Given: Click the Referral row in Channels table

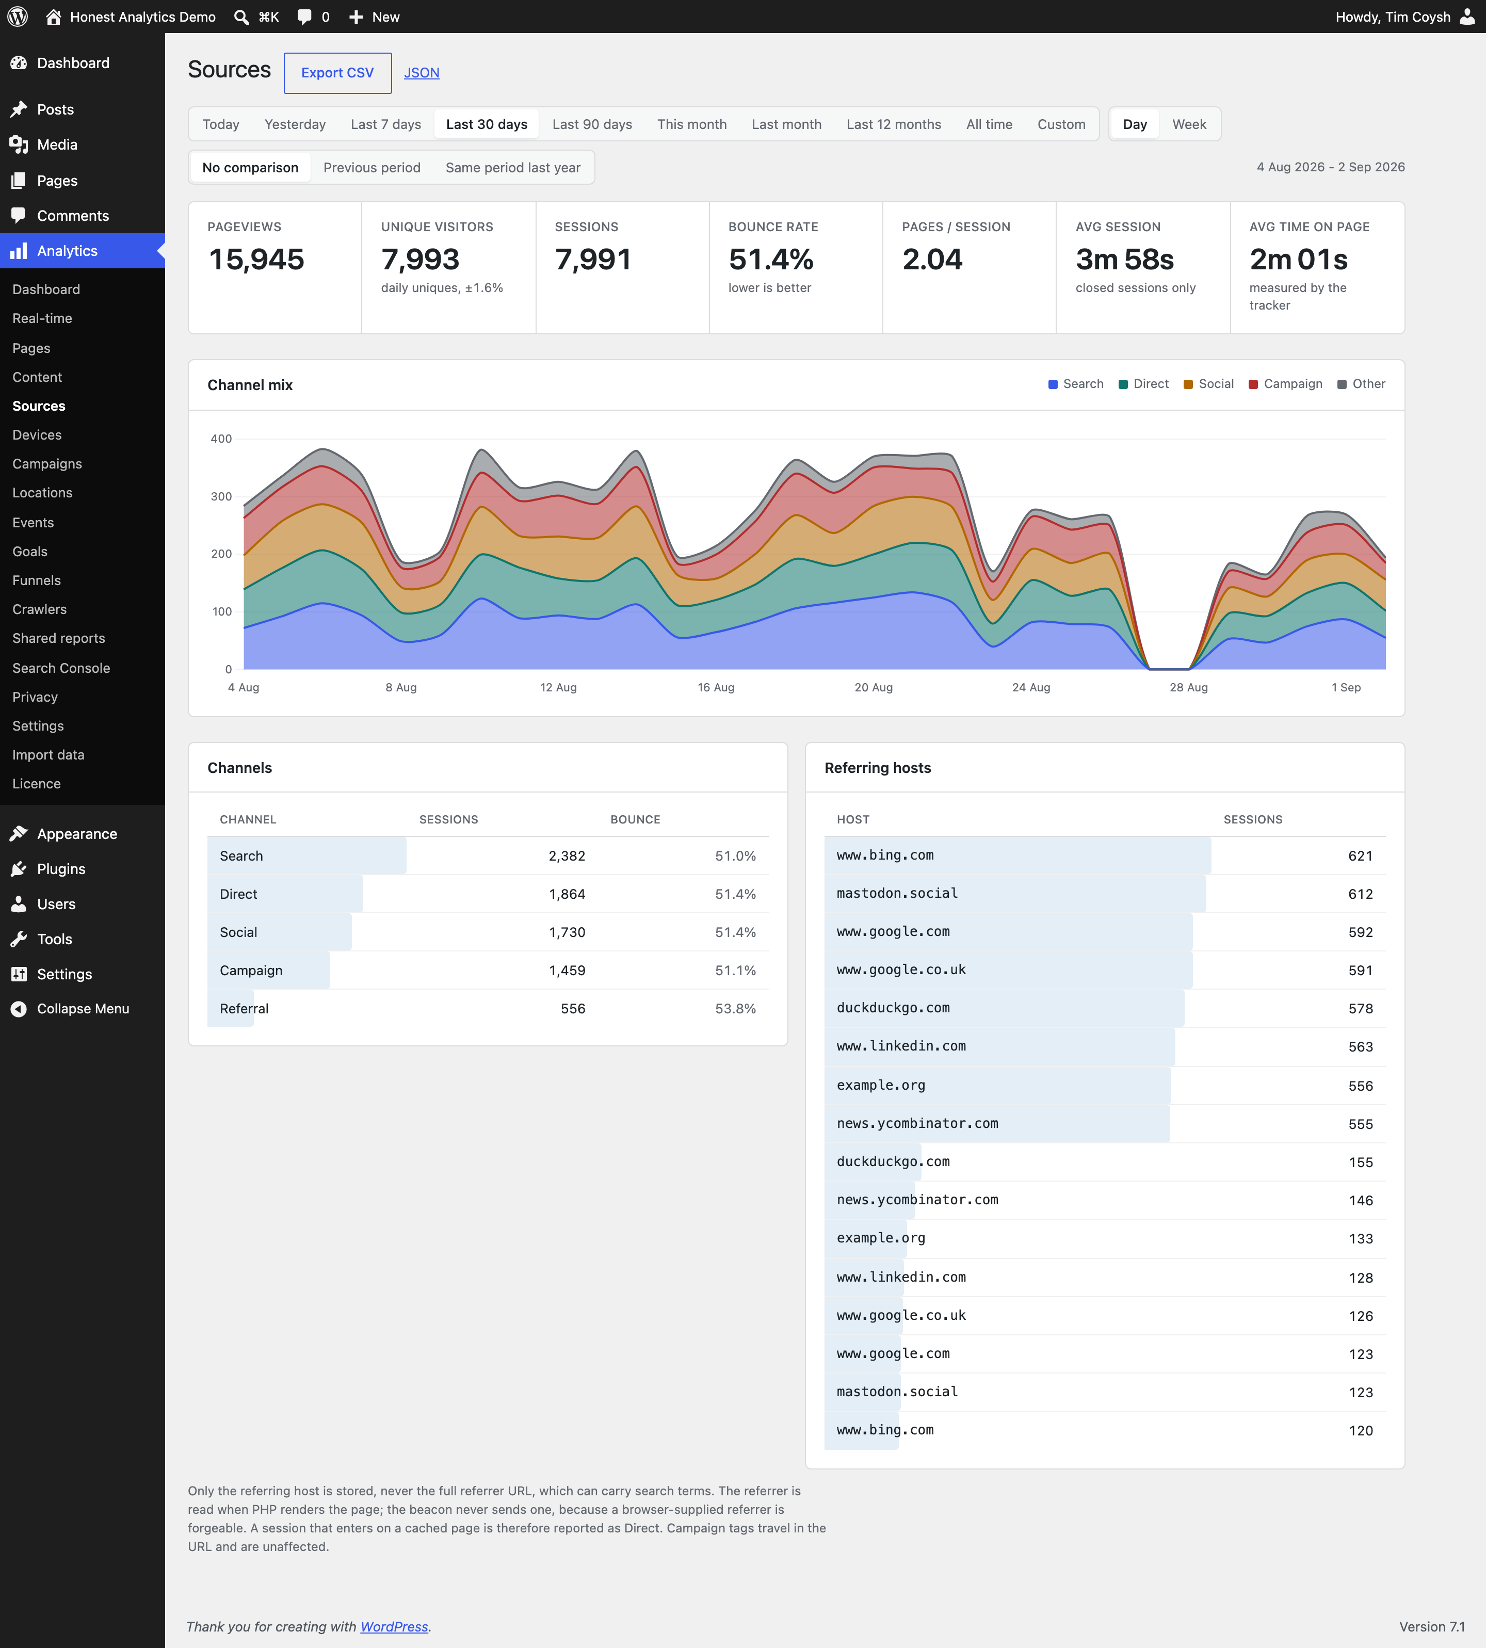Looking at the screenshot, I should tap(488, 1009).
